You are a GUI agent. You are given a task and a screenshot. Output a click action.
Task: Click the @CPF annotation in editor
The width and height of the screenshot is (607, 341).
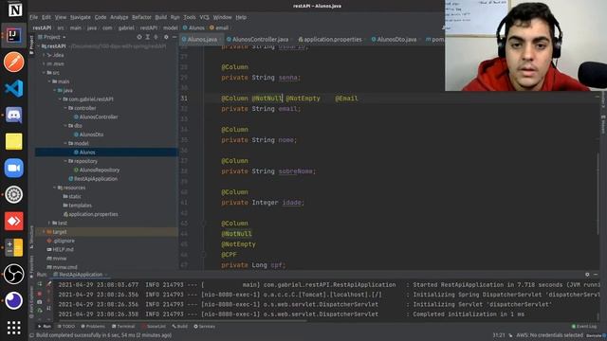(230, 255)
